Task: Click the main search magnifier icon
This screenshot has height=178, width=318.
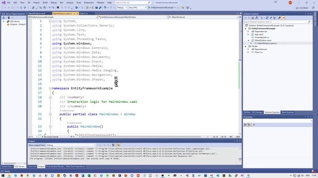Action: pyautogui.click(x=149, y=2)
